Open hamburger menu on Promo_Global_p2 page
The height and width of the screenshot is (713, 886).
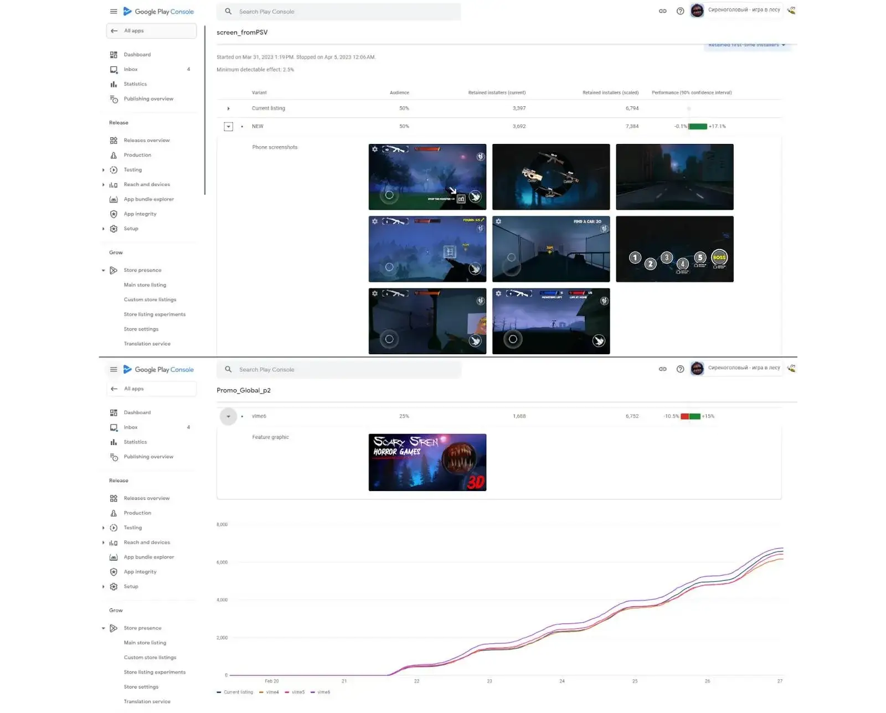point(114,369)
